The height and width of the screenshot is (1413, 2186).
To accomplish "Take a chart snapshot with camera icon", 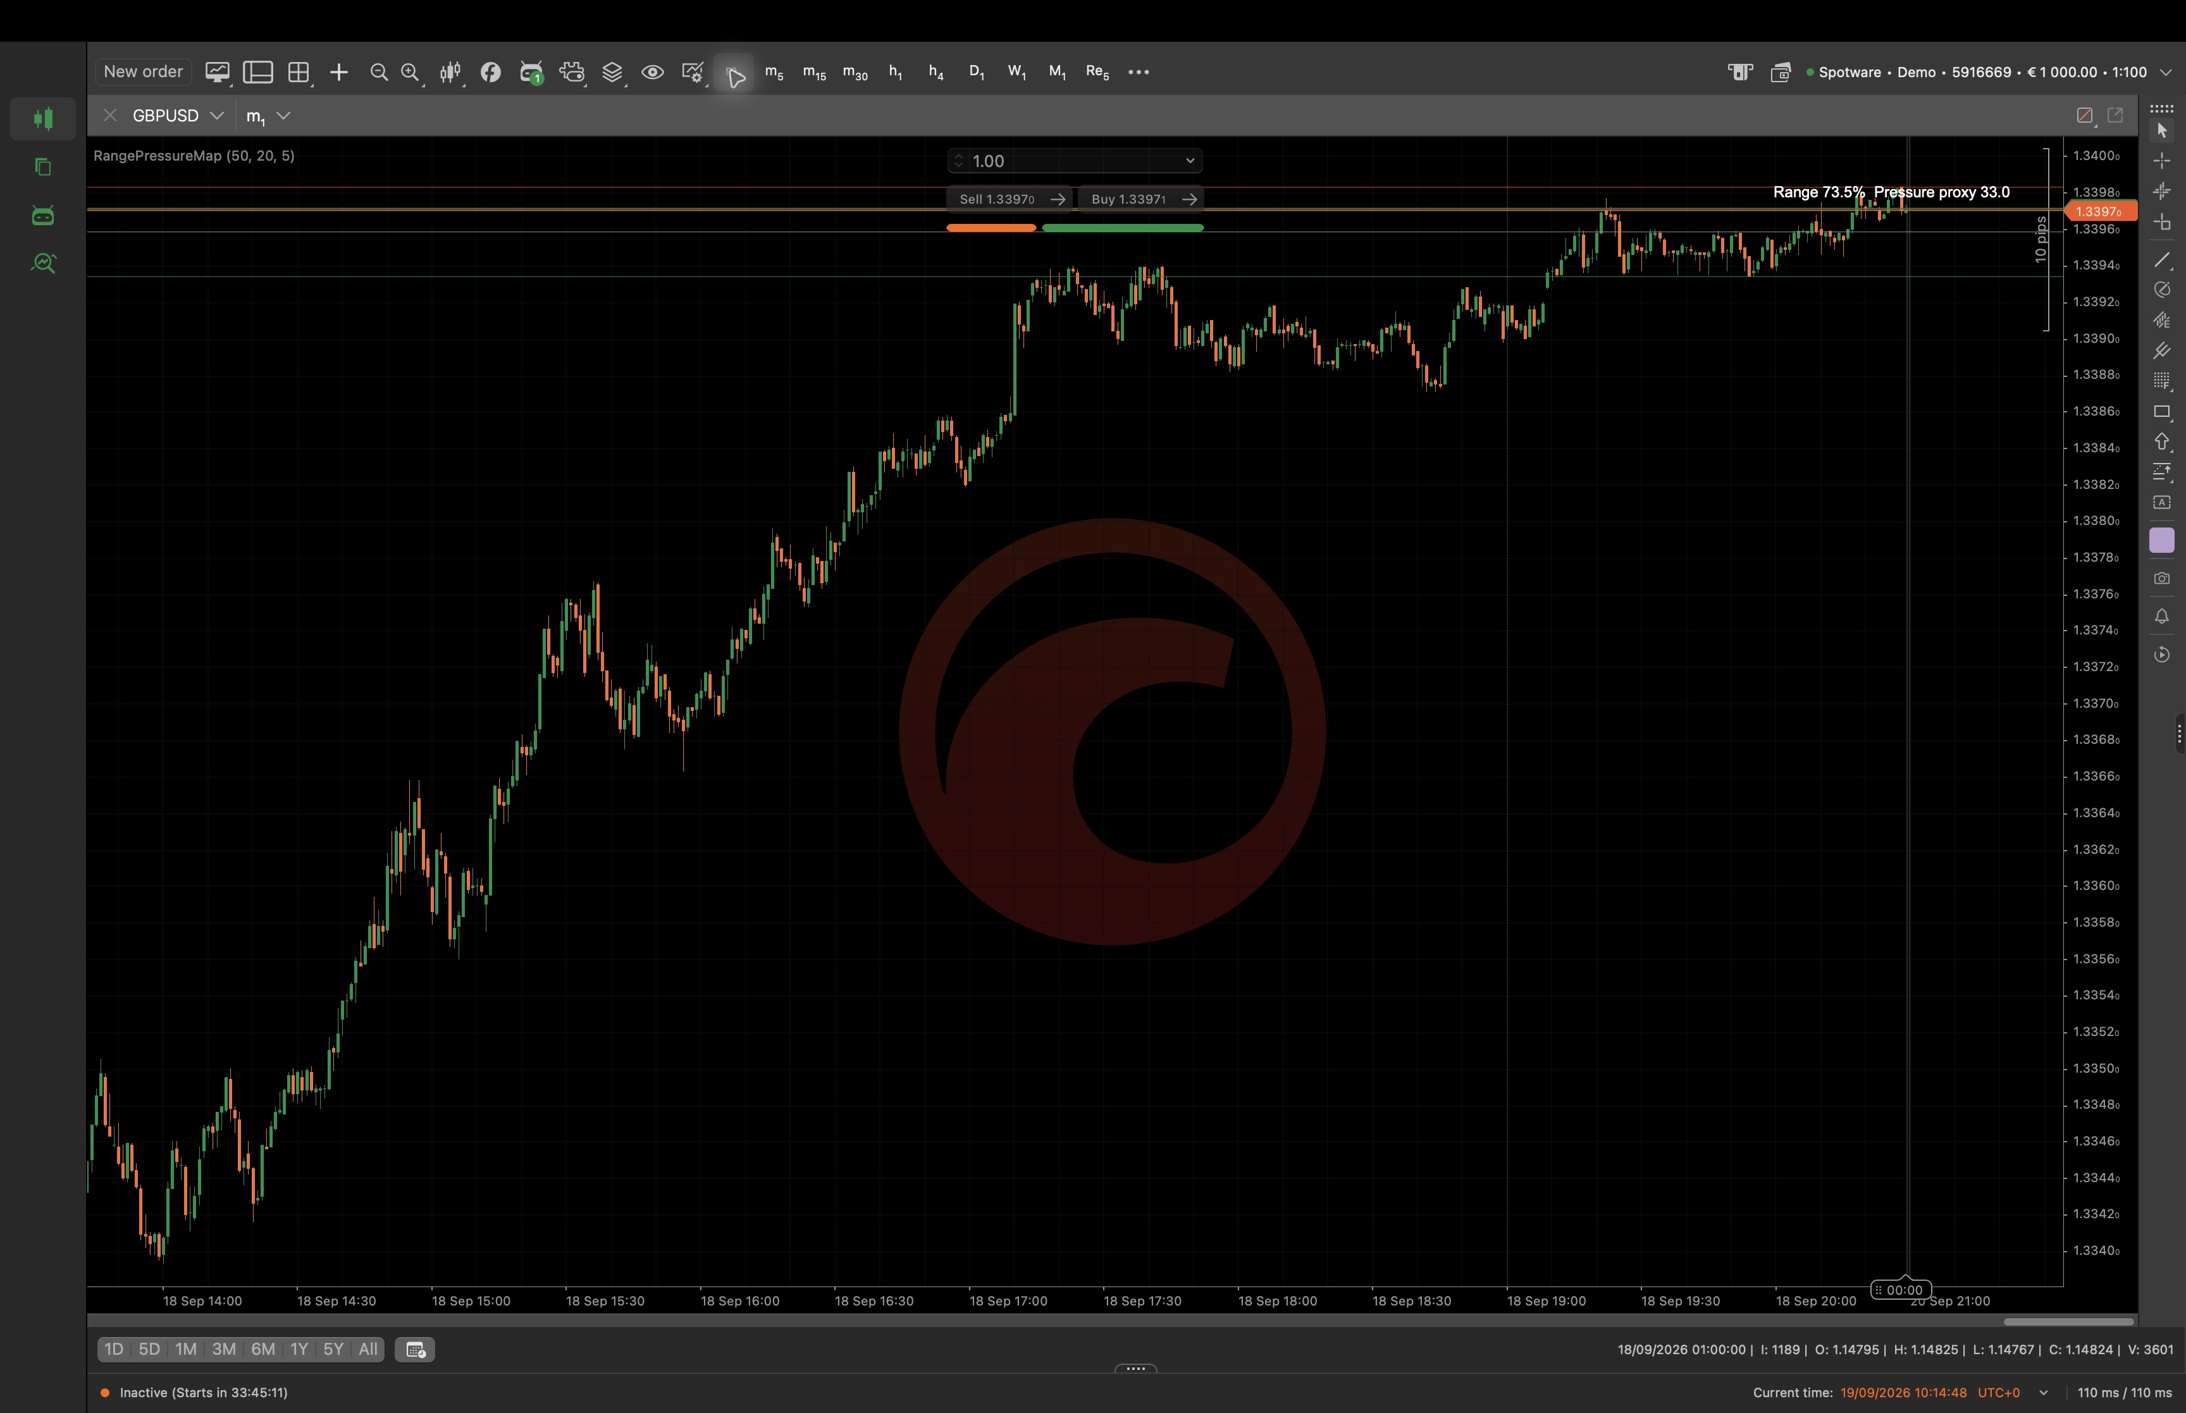I will [x=2162, y=578].
